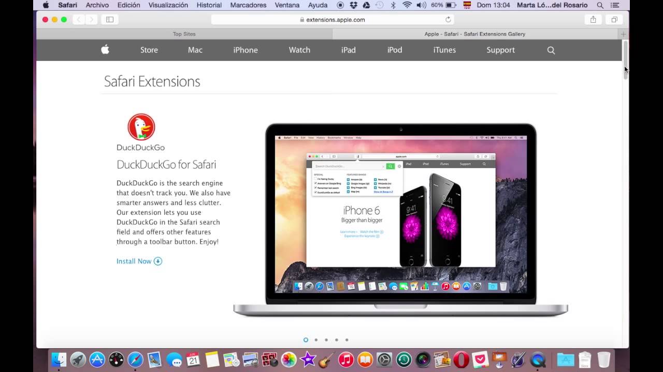Open the Wi-Fi status menu
Viewport: 663px width, 372px height.
point(407,5)
